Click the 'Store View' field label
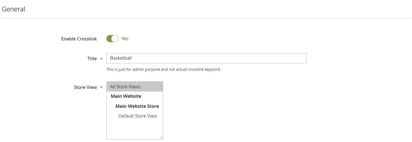 pos(85,87)
